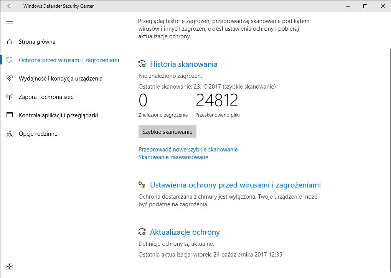This screenshot has height=278, width=391.
Task: Click the Ostatnie skanowanie date text
Action: 207,87
